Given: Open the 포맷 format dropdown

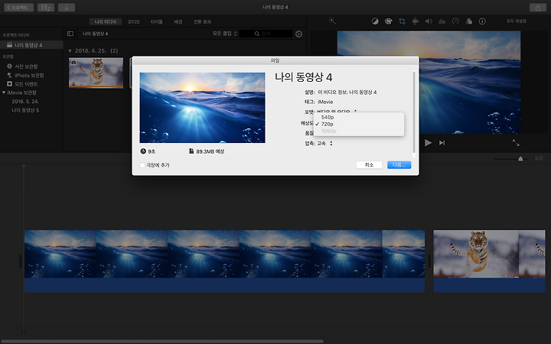Looking at the screenshot, I should click(x=337, y=112).
